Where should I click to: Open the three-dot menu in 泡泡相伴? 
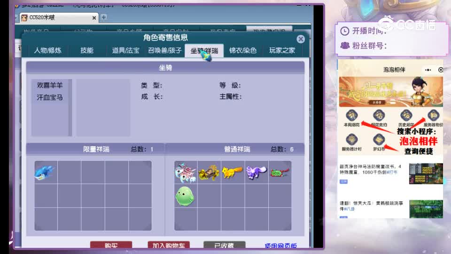pyautogui.click(x=428, y=70)
